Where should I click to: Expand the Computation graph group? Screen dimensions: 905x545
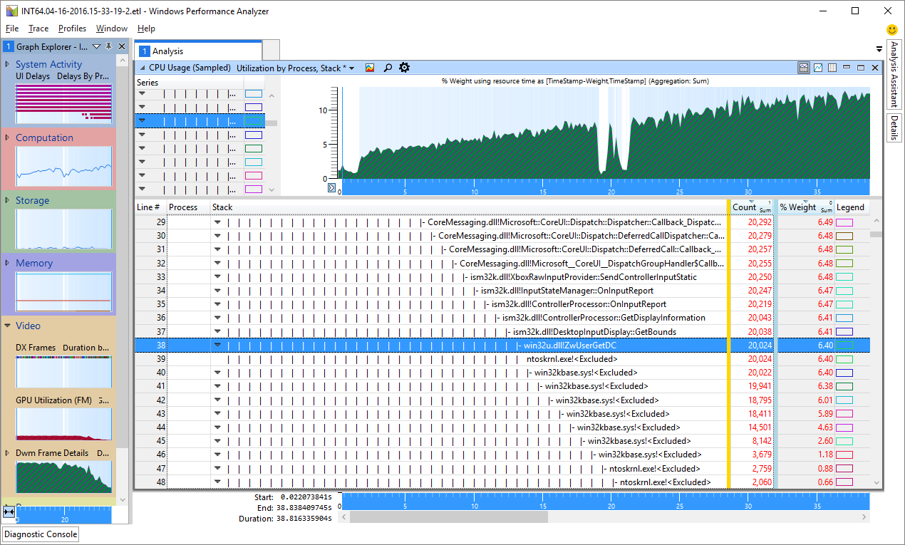(x=8, y=137)
